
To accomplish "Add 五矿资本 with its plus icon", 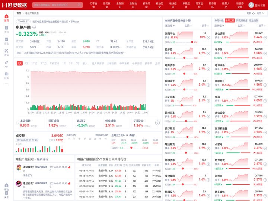I will click(x=208, y=101).
